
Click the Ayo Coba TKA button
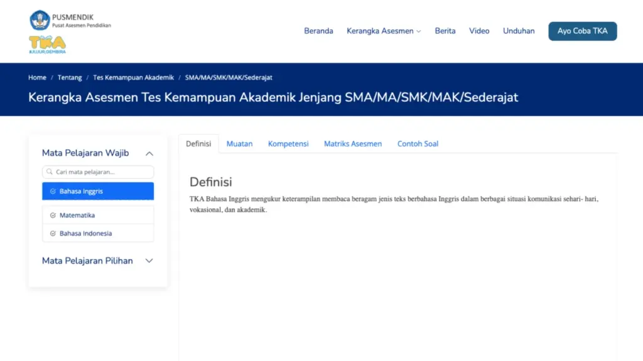click(582, 31)
